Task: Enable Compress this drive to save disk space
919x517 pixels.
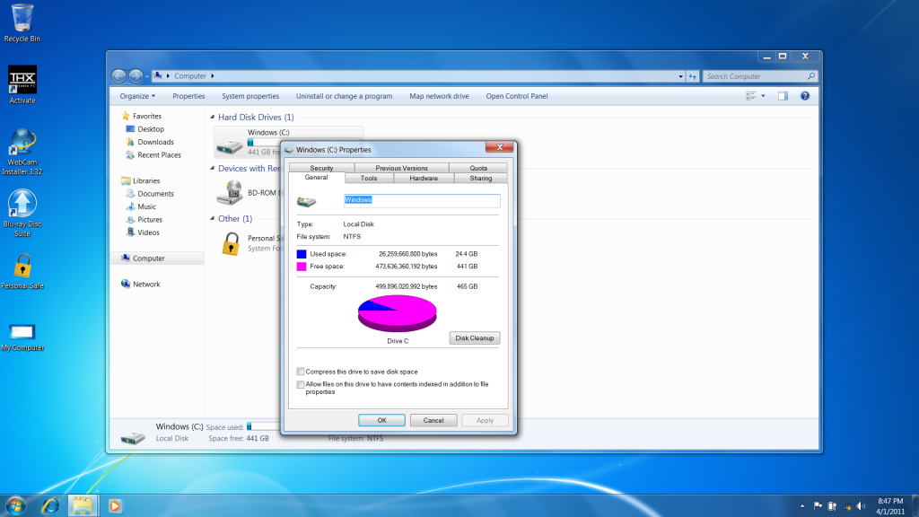Action: point(301,372)
